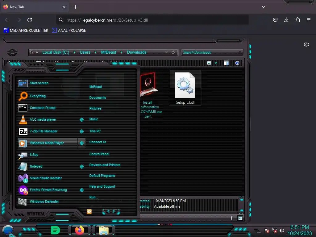
Task: Open green notes app in taskbar
Action: coord(55,230)
